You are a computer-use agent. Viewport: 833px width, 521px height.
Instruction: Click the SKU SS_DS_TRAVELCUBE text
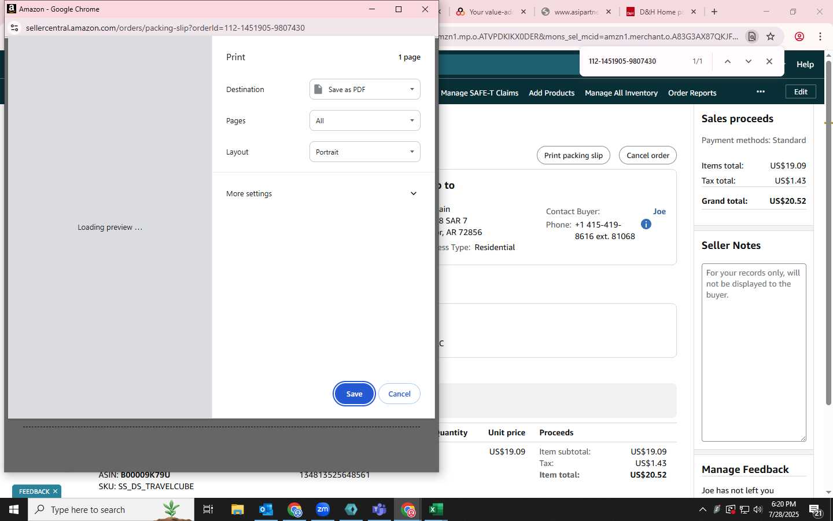pos(146,486)
